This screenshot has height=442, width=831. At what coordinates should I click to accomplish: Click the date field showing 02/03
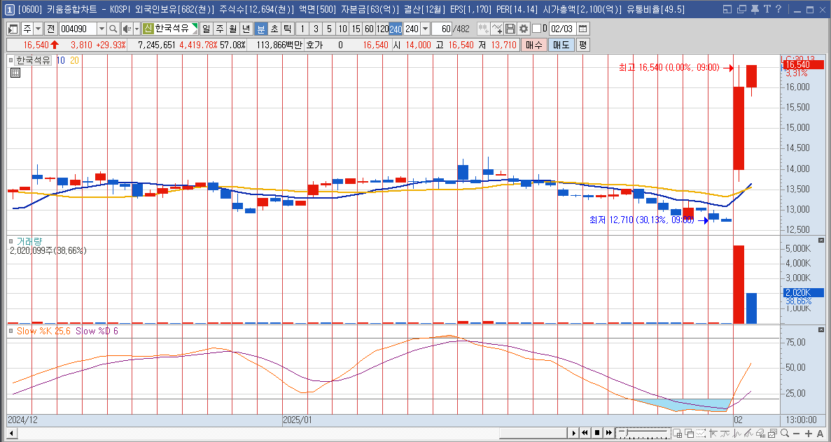(x=561, y=29)
